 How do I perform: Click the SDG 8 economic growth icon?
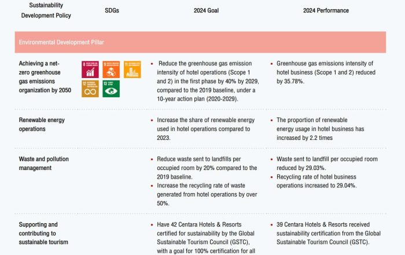click(x=90, y=69)
